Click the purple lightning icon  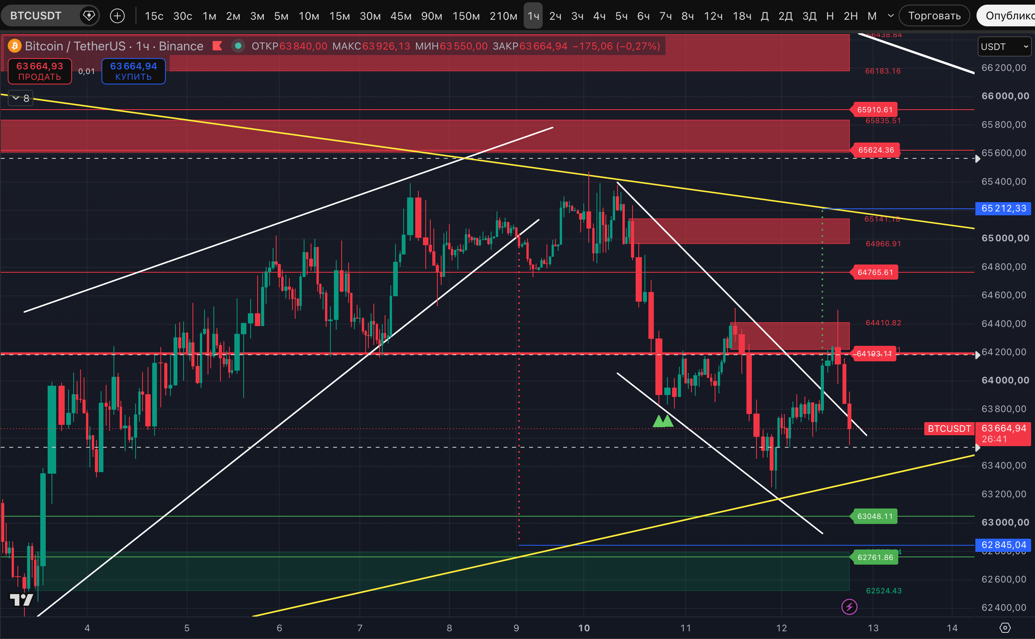(x=849, y=607)
